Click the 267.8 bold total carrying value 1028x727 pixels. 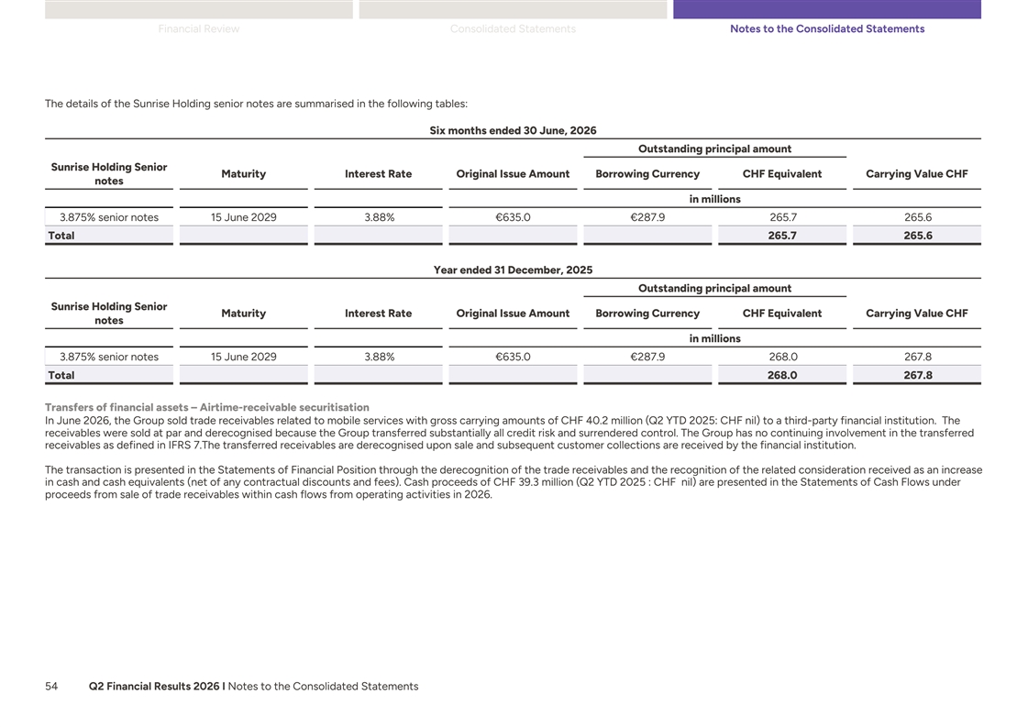918,375
